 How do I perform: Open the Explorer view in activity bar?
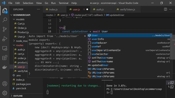coord(5,11)
